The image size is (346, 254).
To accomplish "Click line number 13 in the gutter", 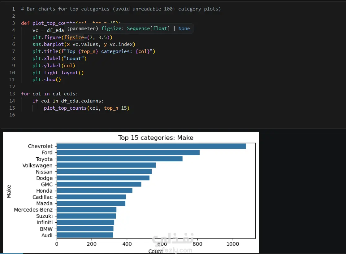I will [12, 94].
